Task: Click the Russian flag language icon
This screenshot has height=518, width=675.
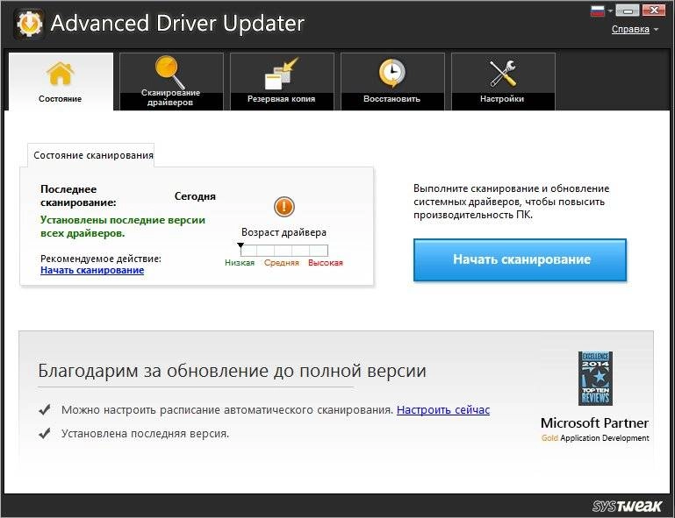Action: 598,11
